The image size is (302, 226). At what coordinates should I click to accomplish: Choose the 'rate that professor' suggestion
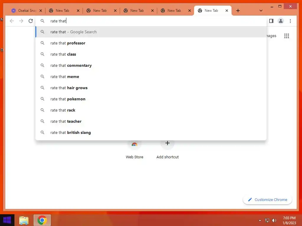coord(151,43)
